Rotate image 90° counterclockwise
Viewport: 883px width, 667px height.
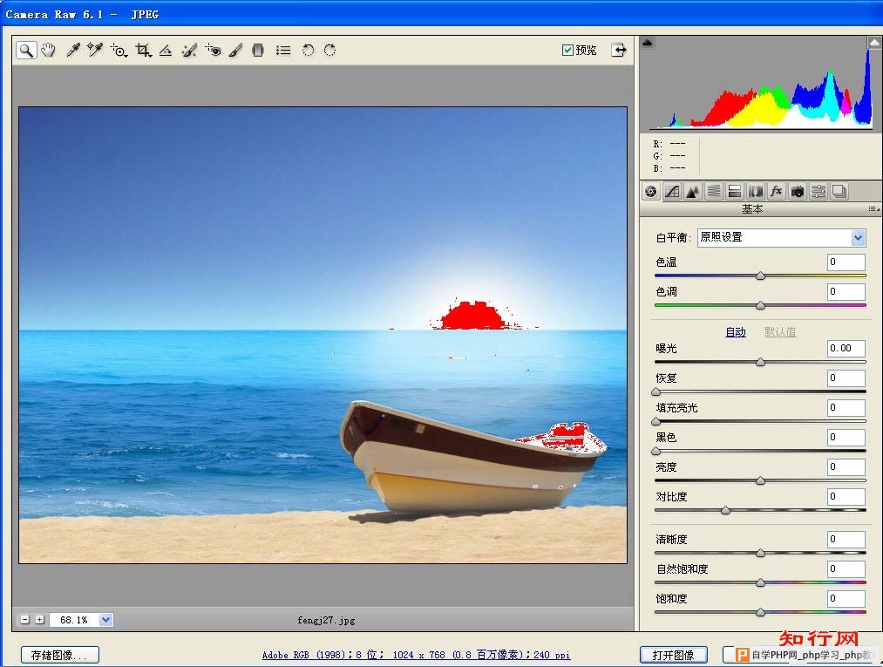308,51
